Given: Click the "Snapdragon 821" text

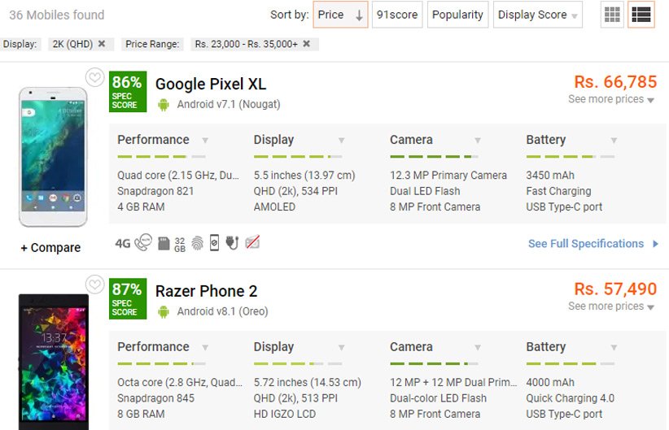Looking at the screenshot, I should pos(155,191).
